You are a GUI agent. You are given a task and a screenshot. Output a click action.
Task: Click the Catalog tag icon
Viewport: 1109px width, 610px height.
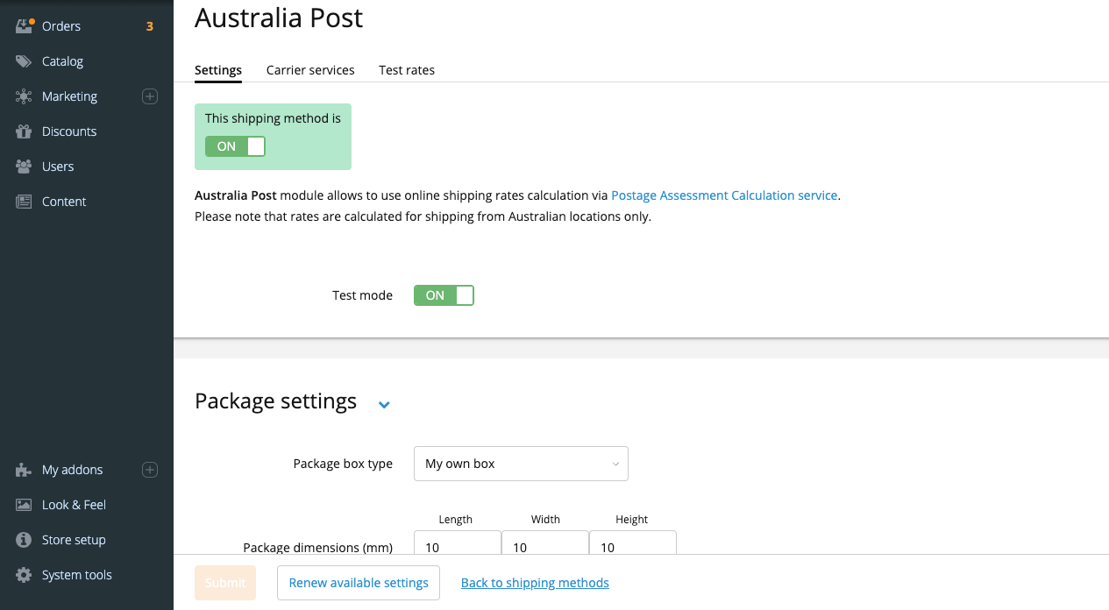pos(24,61)
